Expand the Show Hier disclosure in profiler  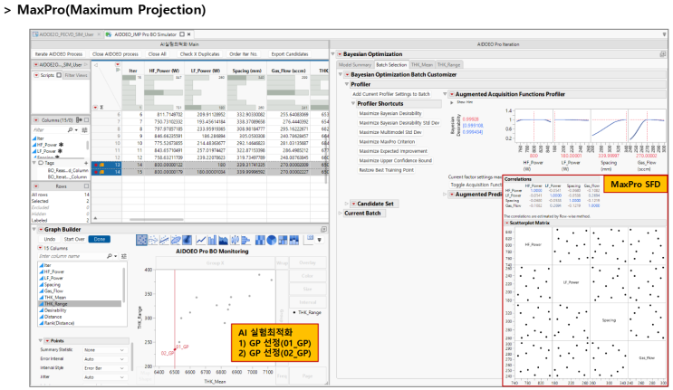451,102
